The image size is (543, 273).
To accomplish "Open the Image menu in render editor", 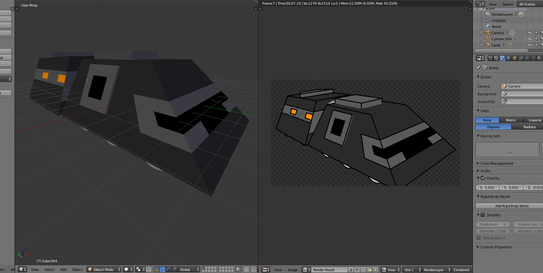I will click(292, 270).
